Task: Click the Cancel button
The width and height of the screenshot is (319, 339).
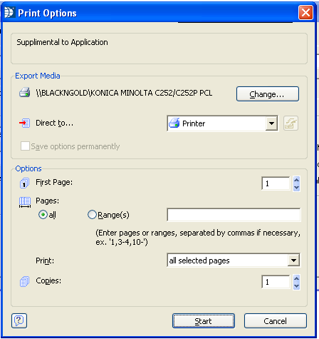Action: tap(276, 321)
